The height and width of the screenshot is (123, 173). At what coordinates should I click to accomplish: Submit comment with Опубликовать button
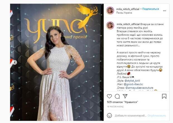(157, 116)
